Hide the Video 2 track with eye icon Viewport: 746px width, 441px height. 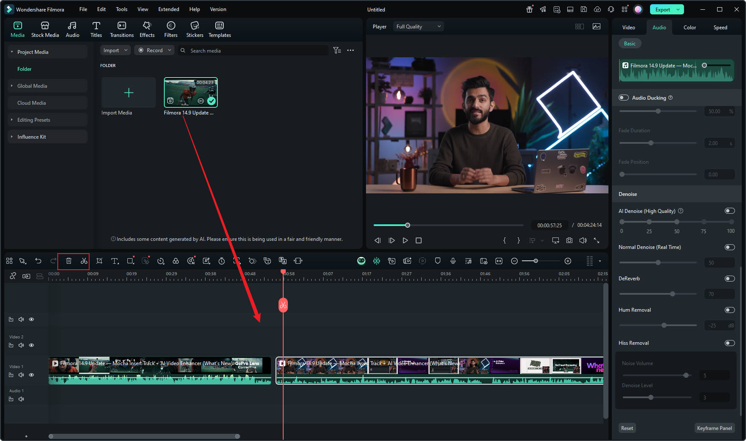click(x=31, y=345)
